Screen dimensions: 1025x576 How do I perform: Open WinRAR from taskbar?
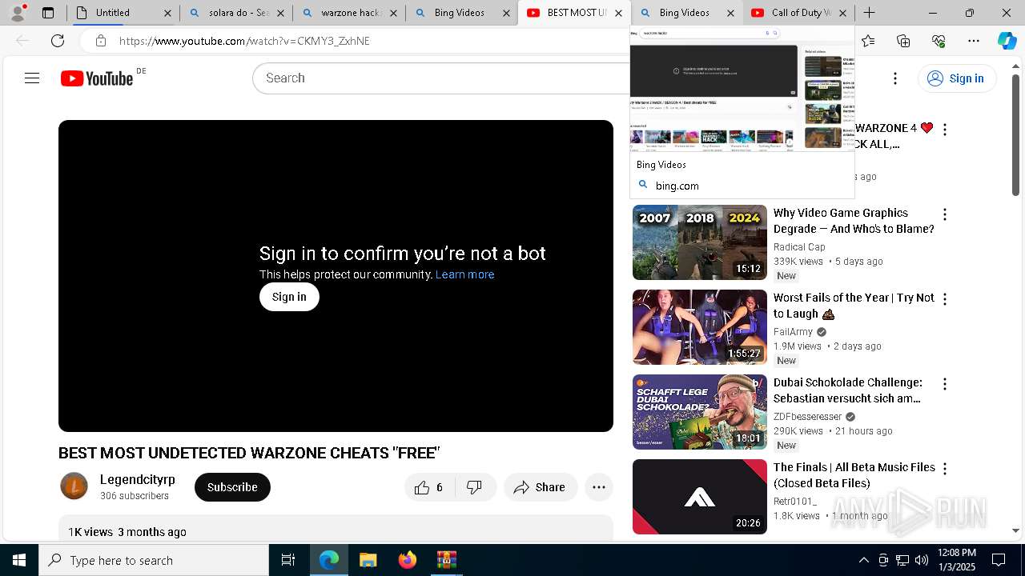446,560
